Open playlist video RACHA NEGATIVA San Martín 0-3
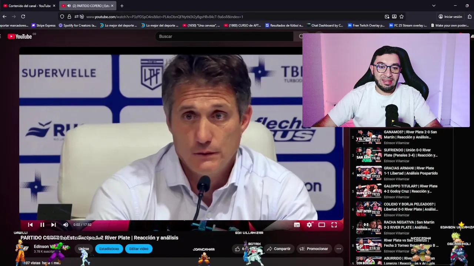Screen dimensions: 474x266 pos(396,227)
